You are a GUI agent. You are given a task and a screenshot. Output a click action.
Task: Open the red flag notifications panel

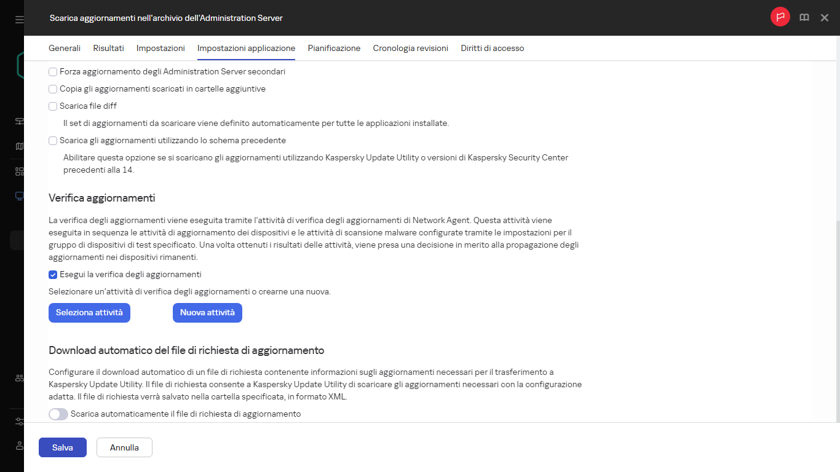[780, 17]
